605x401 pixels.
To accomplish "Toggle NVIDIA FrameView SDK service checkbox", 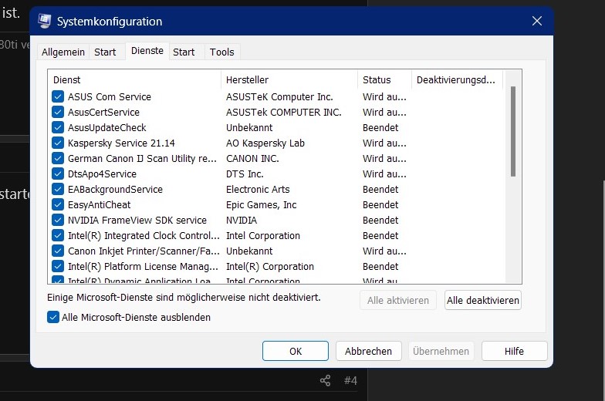I will (x=58, y=221).
